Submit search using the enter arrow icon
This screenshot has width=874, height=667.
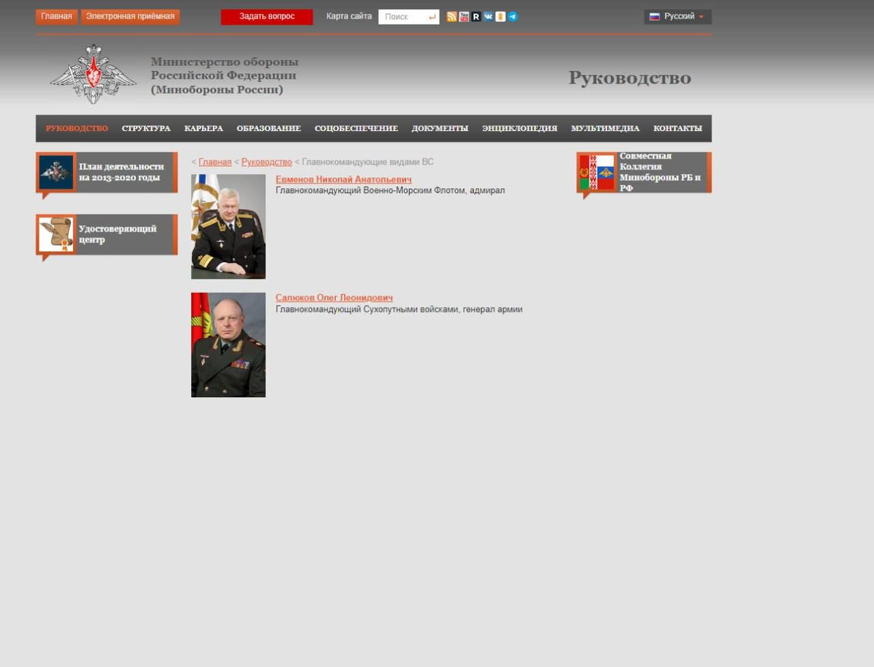(432, 17)
